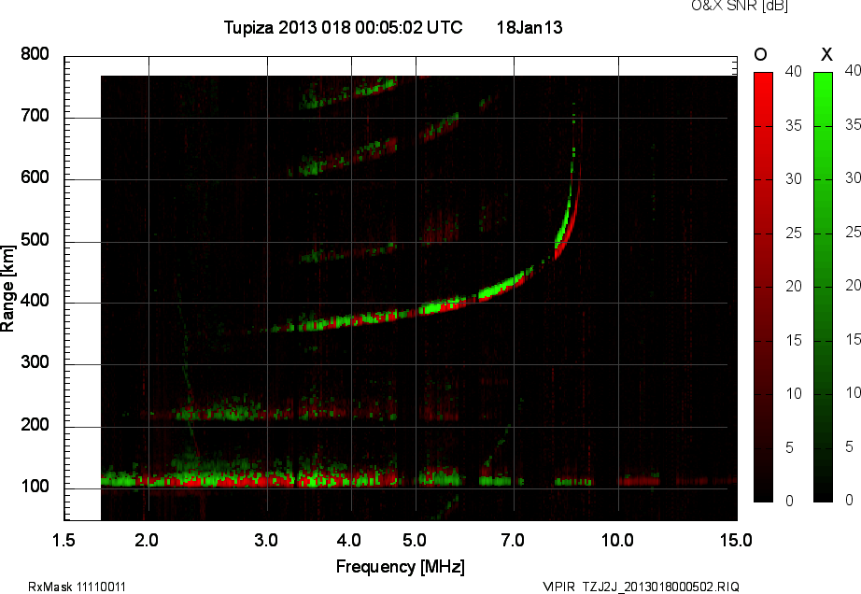Screen dimensions: 861x594
Task: Click the 4.0 tick on the Frequency axis
Action: pos(348,541)
